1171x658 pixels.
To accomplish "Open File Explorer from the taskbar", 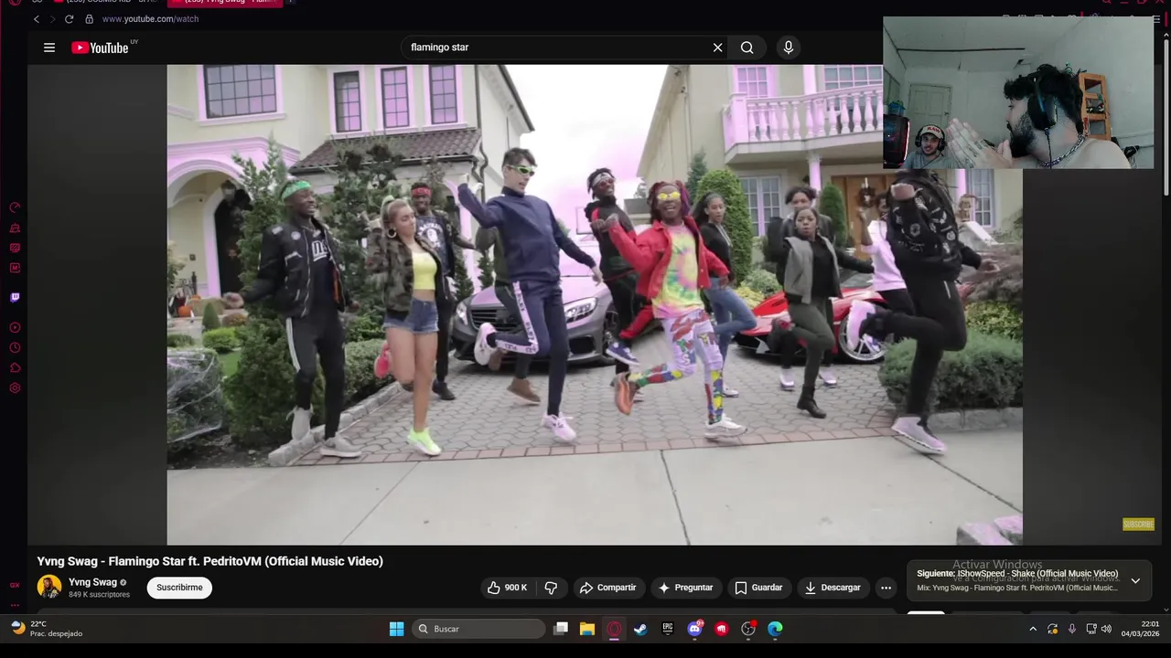I will click(587, 629).
